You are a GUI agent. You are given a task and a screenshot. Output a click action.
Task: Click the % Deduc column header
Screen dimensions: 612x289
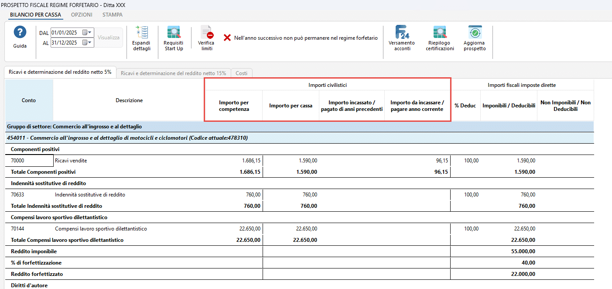[x=465, y=106]
